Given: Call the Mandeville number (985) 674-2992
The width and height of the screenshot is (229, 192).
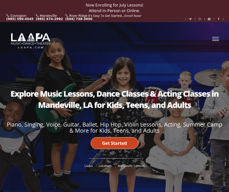Looking at the screenshot, I should point(49,19).
